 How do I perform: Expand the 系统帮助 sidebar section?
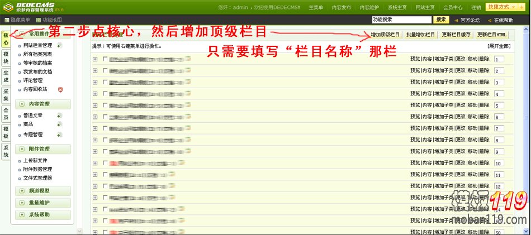coord(43,215)
